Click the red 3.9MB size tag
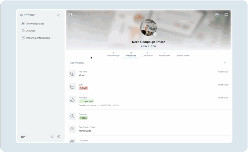Viewport: 248px width, 152px height. (x=83, y=88)
